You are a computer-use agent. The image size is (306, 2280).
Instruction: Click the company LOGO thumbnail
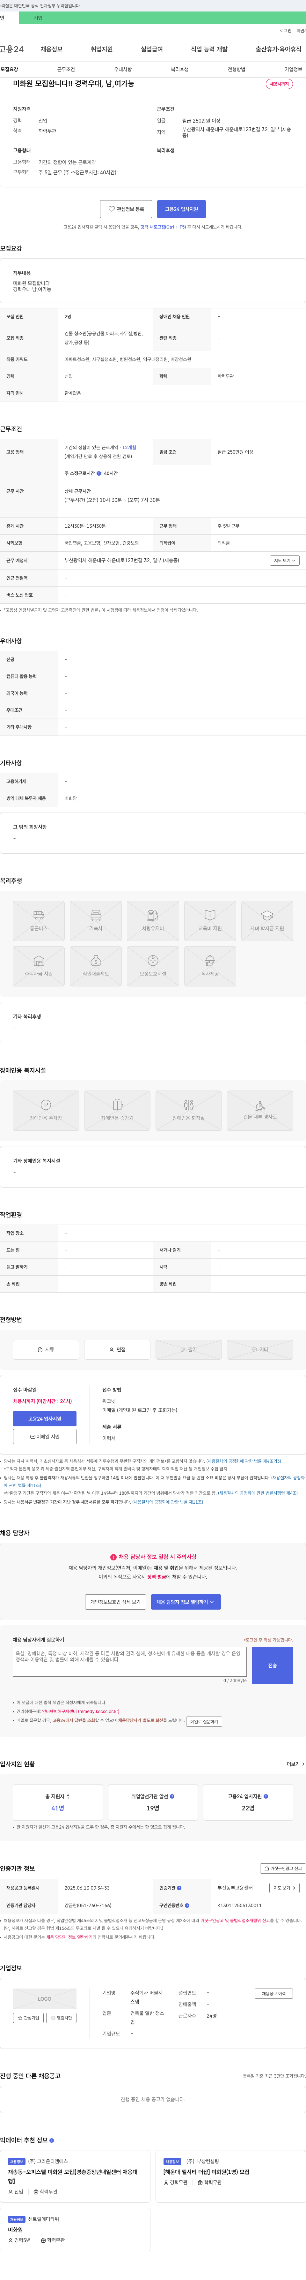click(x=44, y=1998)
